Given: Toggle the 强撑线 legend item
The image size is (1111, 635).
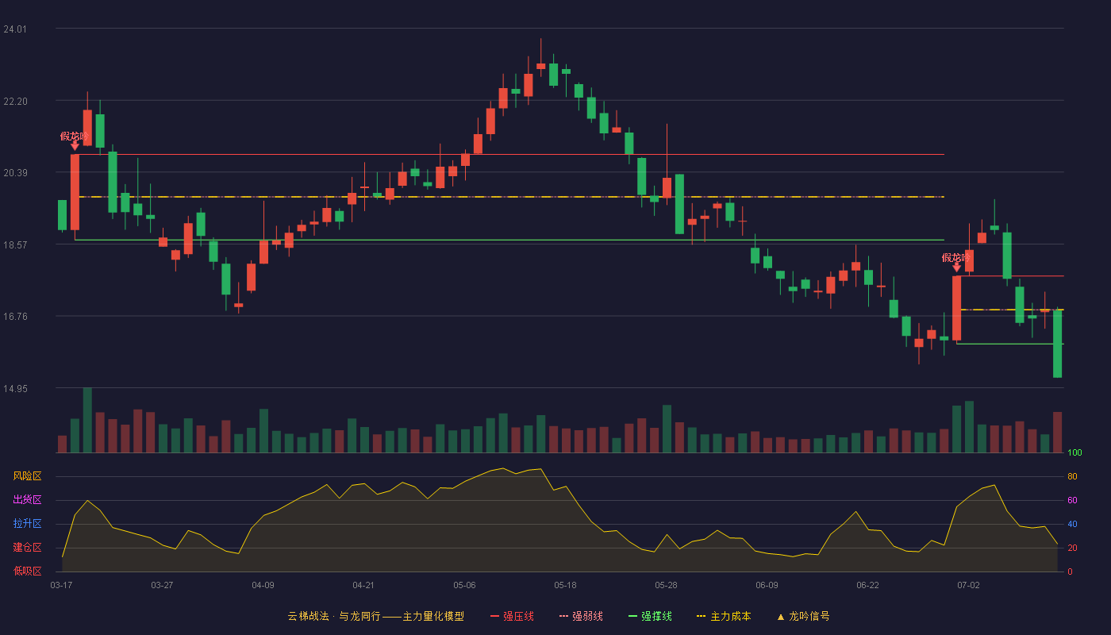Looking at the screenshot, I should tap(650, 616).
